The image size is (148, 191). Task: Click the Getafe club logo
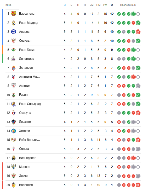pyautogui.click(x=14, y=131)
